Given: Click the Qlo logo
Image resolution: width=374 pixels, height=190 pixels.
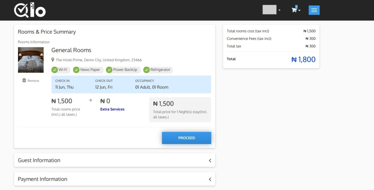Looking at the screenshot, I should (30, 10).
